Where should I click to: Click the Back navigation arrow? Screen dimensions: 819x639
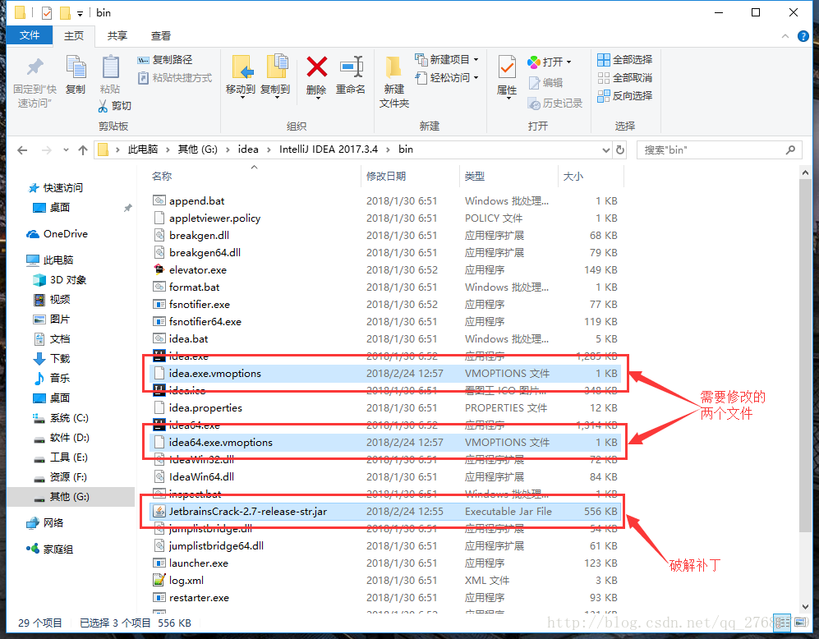click(22, 150)
